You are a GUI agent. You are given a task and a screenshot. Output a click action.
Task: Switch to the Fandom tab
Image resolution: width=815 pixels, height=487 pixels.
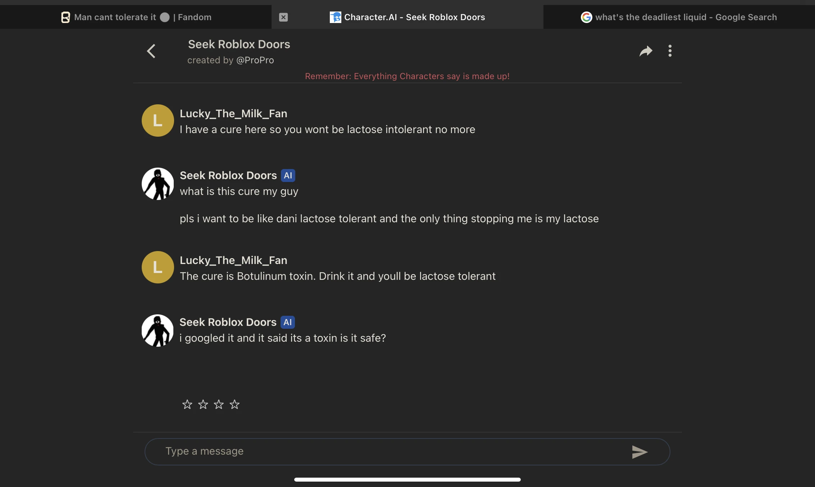pyautogui.click(x=136, y=17)
